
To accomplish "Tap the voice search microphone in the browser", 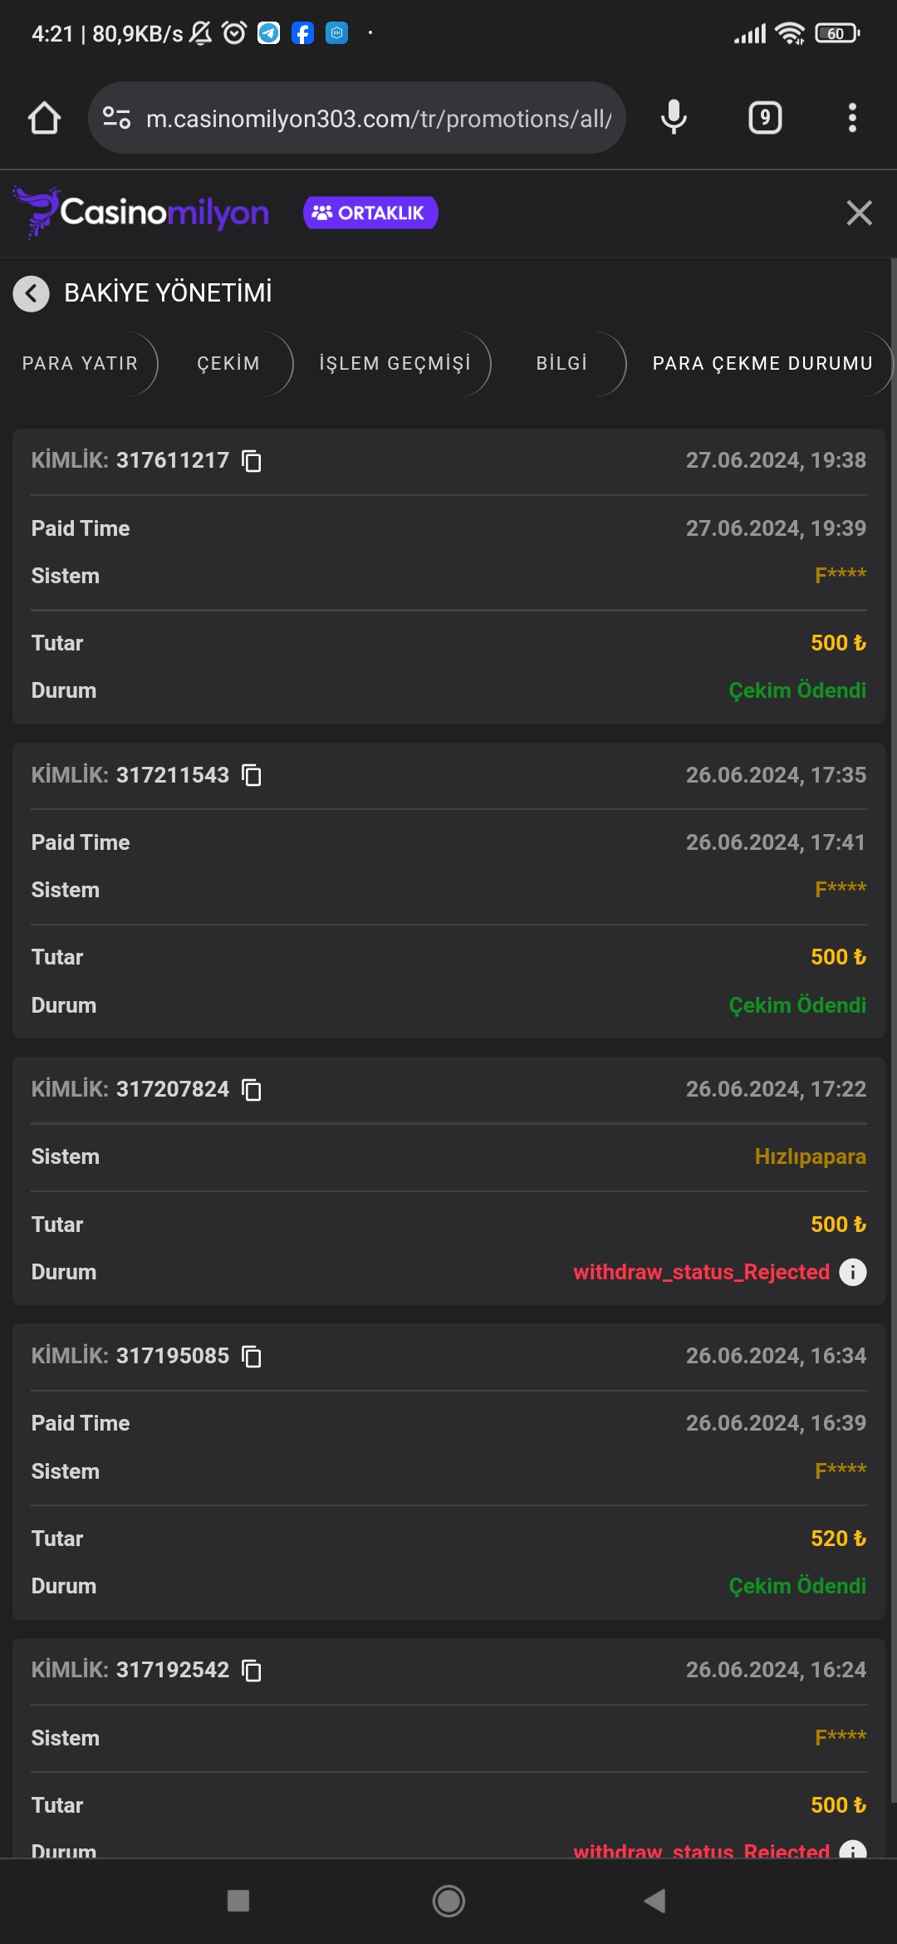I will 673,117.
